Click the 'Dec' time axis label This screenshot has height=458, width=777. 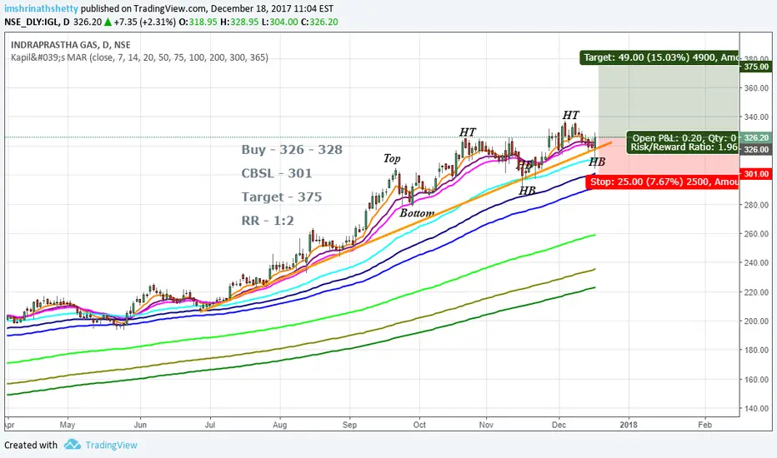pos(559,425)
